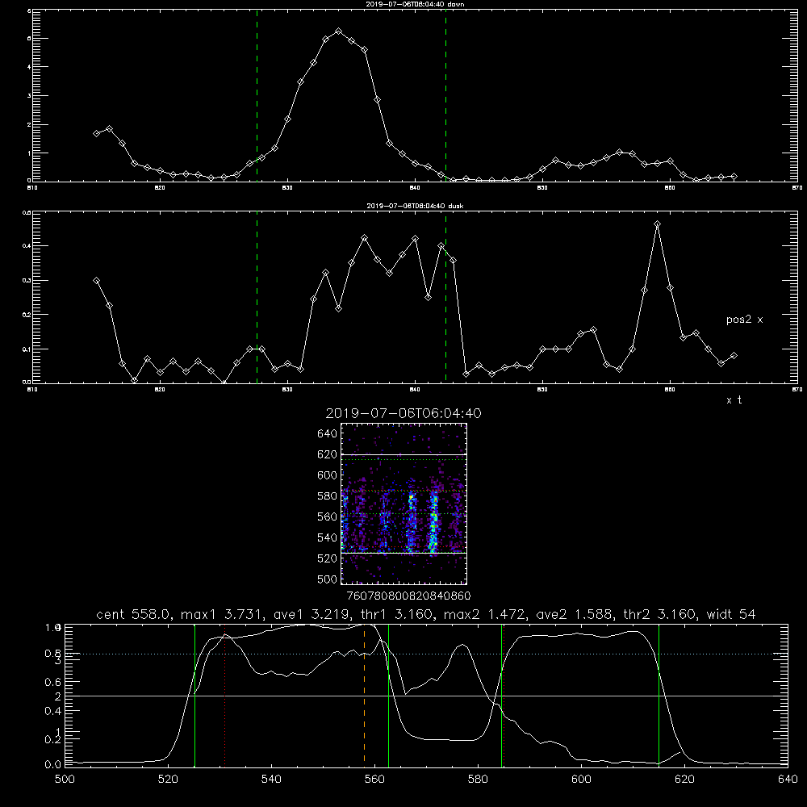Image resolution: width=807 pixels, height=807 pixels.
Task: Click bottom plot x-axis label 540
Action: pyautogui.click(x=271, y=780)
